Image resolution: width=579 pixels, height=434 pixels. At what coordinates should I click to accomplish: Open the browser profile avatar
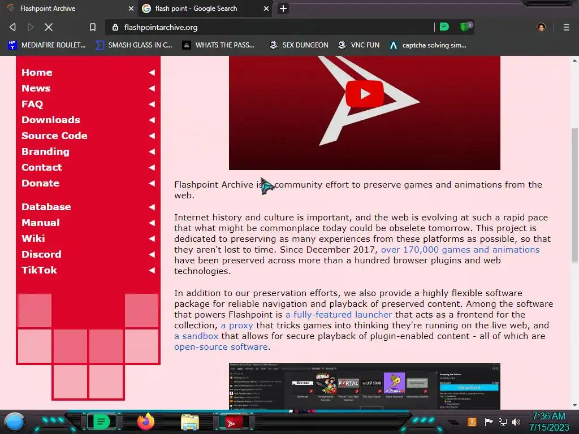coord(541,27)
